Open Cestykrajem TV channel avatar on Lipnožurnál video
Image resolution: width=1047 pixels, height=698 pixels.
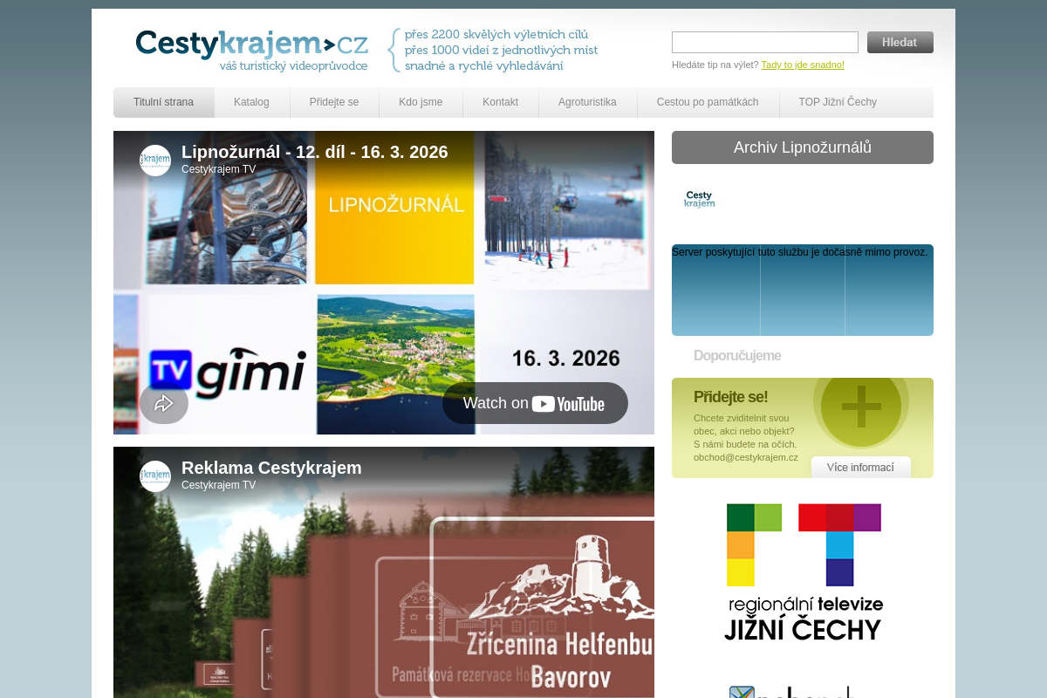pos(155,161)
